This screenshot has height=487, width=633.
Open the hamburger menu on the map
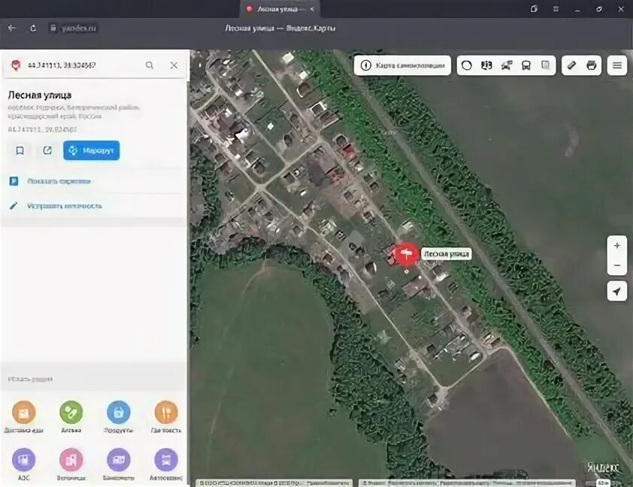[617, 65]
